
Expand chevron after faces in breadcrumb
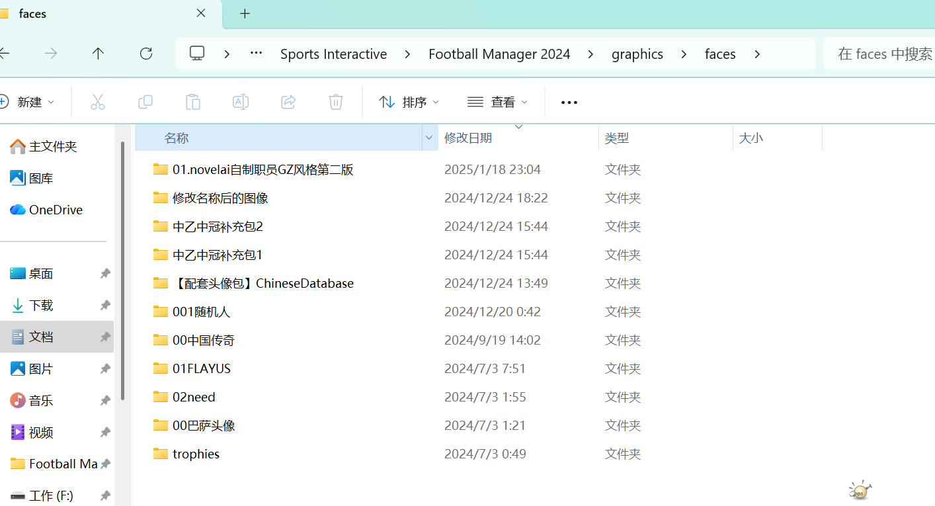(x=757, y=54)
